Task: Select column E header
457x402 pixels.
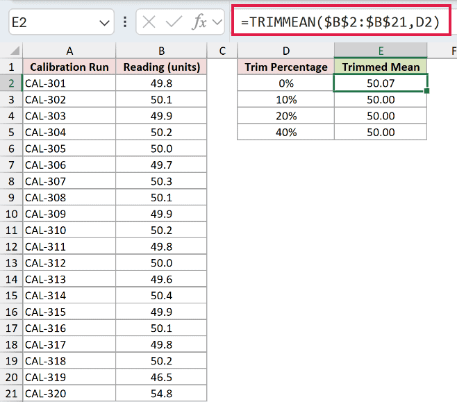Action: point(381,51)
